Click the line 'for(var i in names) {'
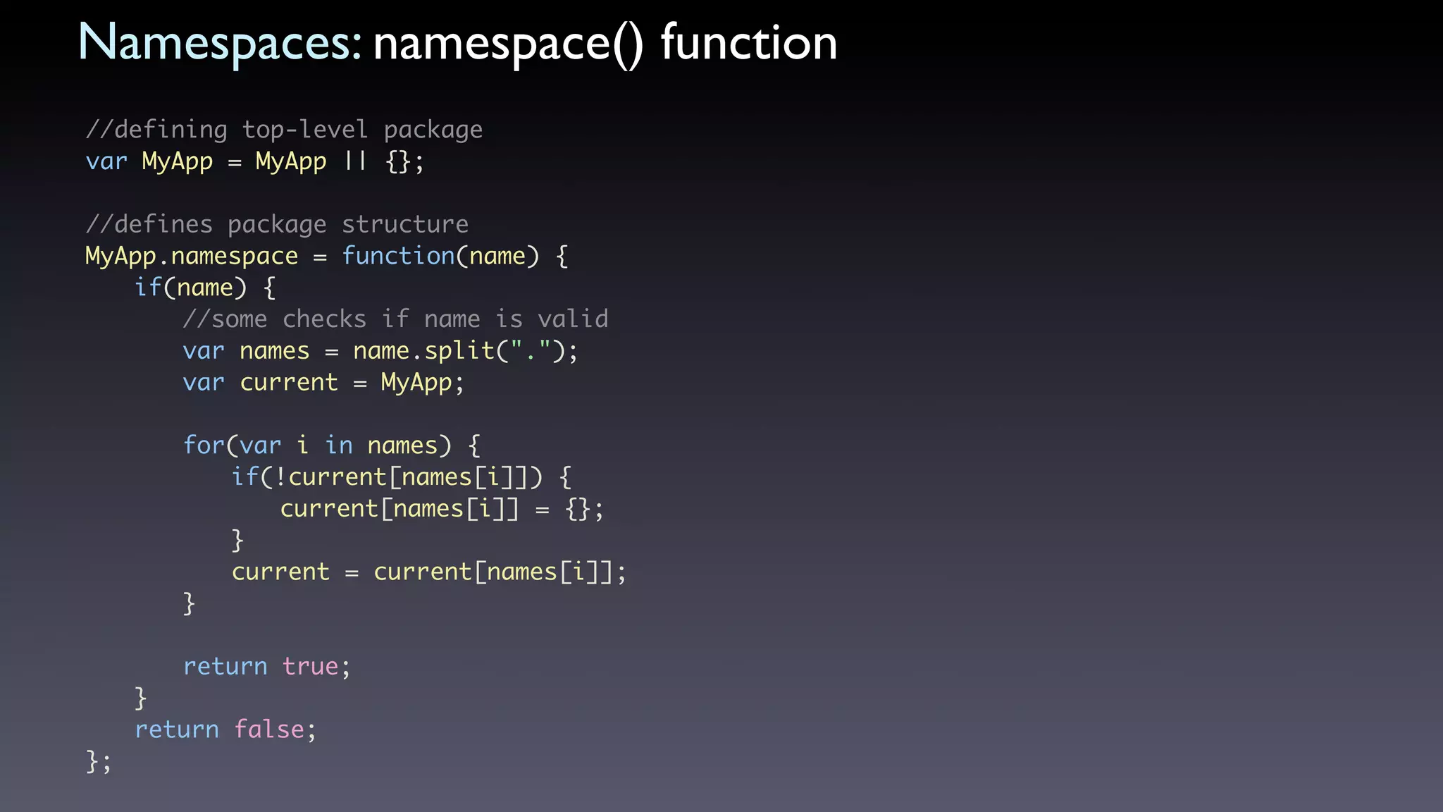Image resolution: width=1443 pixels, height=812 pixels. point(332,446)
